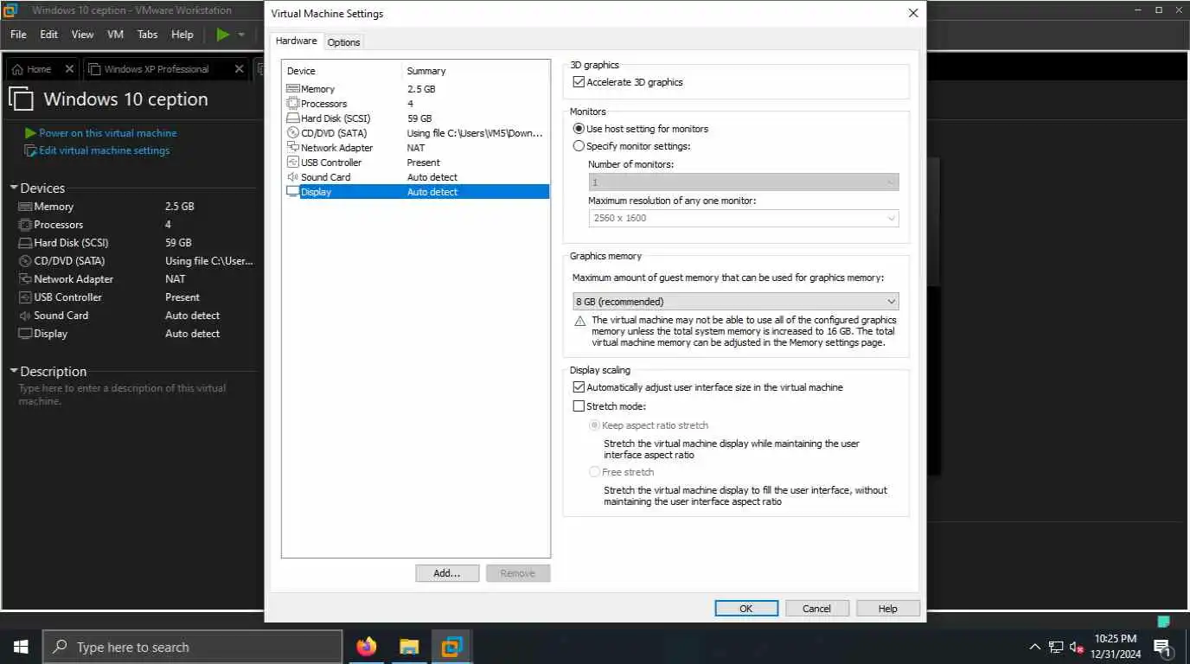The image size is (1190, 664).
Task: Click the Processors icon in settings list
Action: (x=292, y=104)
